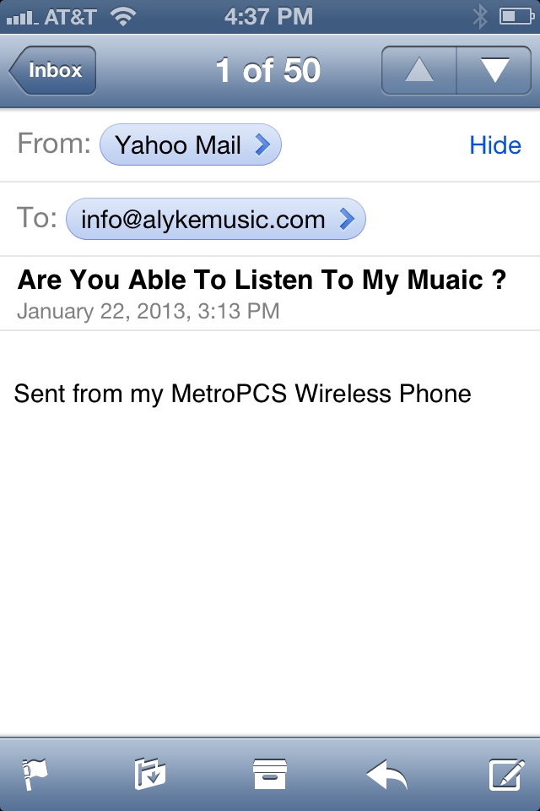The image size is (540, 811).
Task: Tap the subject line Are You Able To Listen
Action: point(262,280)
